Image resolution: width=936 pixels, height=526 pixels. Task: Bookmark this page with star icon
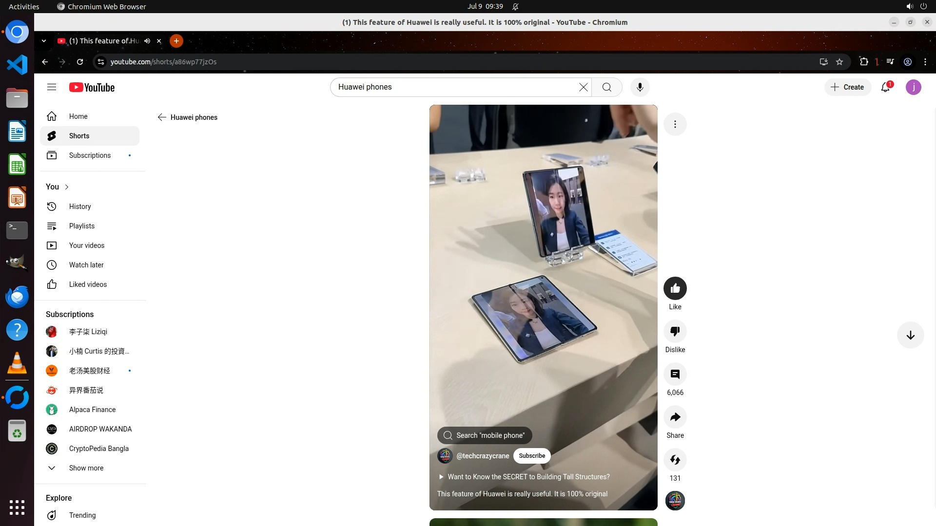[x=839, y=62]
